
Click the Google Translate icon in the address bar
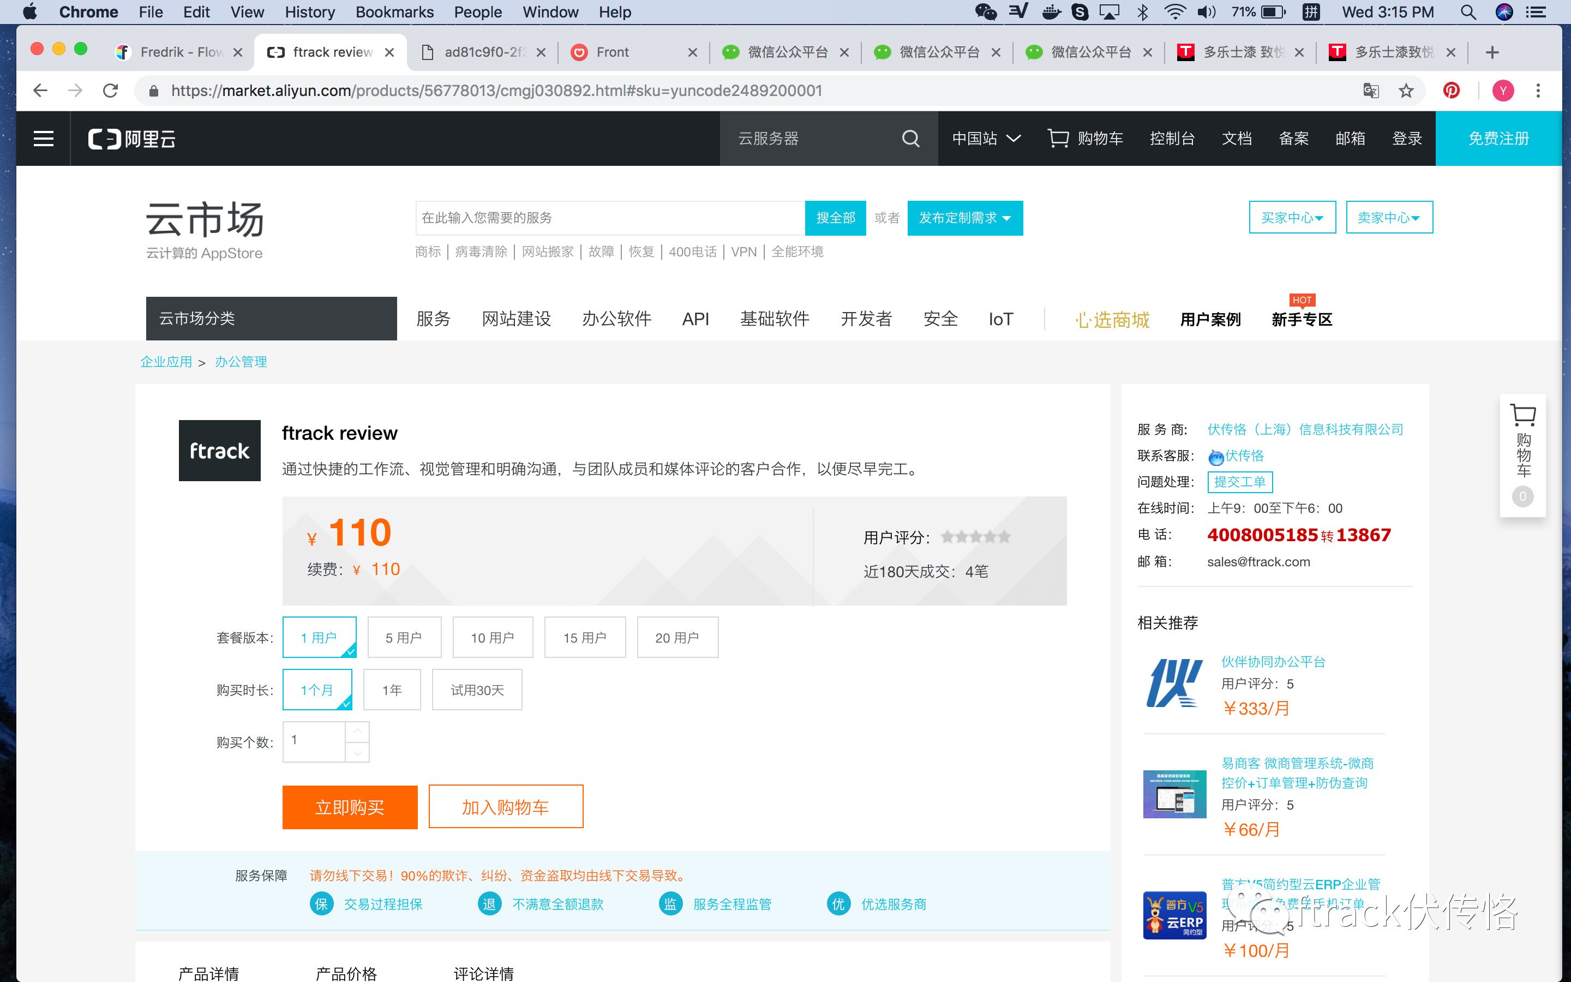pyautogui.click(x=1370, y=90)
